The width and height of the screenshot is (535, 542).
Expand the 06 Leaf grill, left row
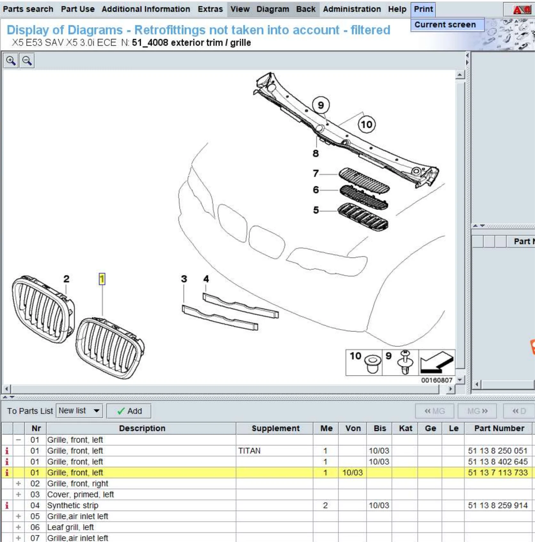[x=19, y=527]
